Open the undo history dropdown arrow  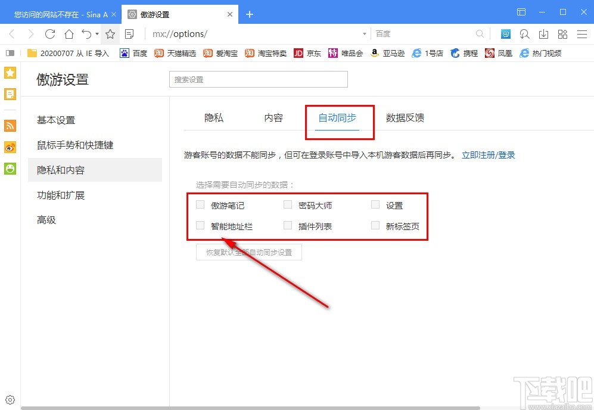[x=97, y=34]
